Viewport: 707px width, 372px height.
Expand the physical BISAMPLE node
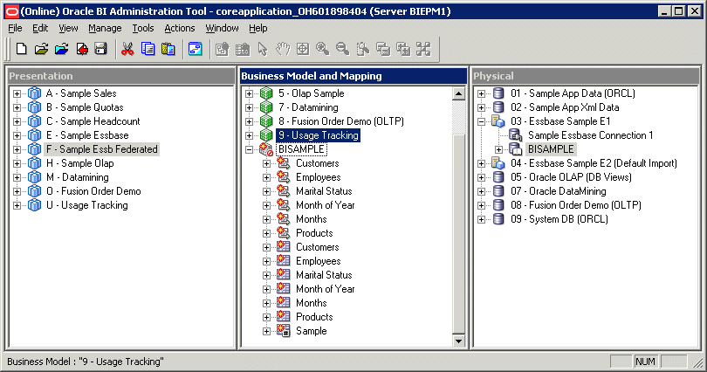pos(498,149)
